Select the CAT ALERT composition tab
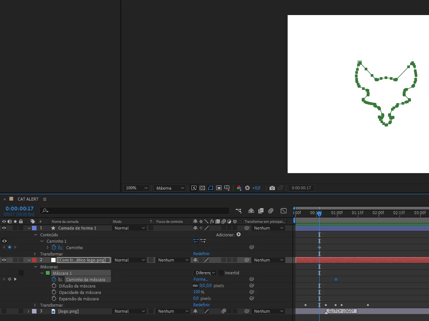The width and height of the screenshot is (429, 321). tap(28, 199)
